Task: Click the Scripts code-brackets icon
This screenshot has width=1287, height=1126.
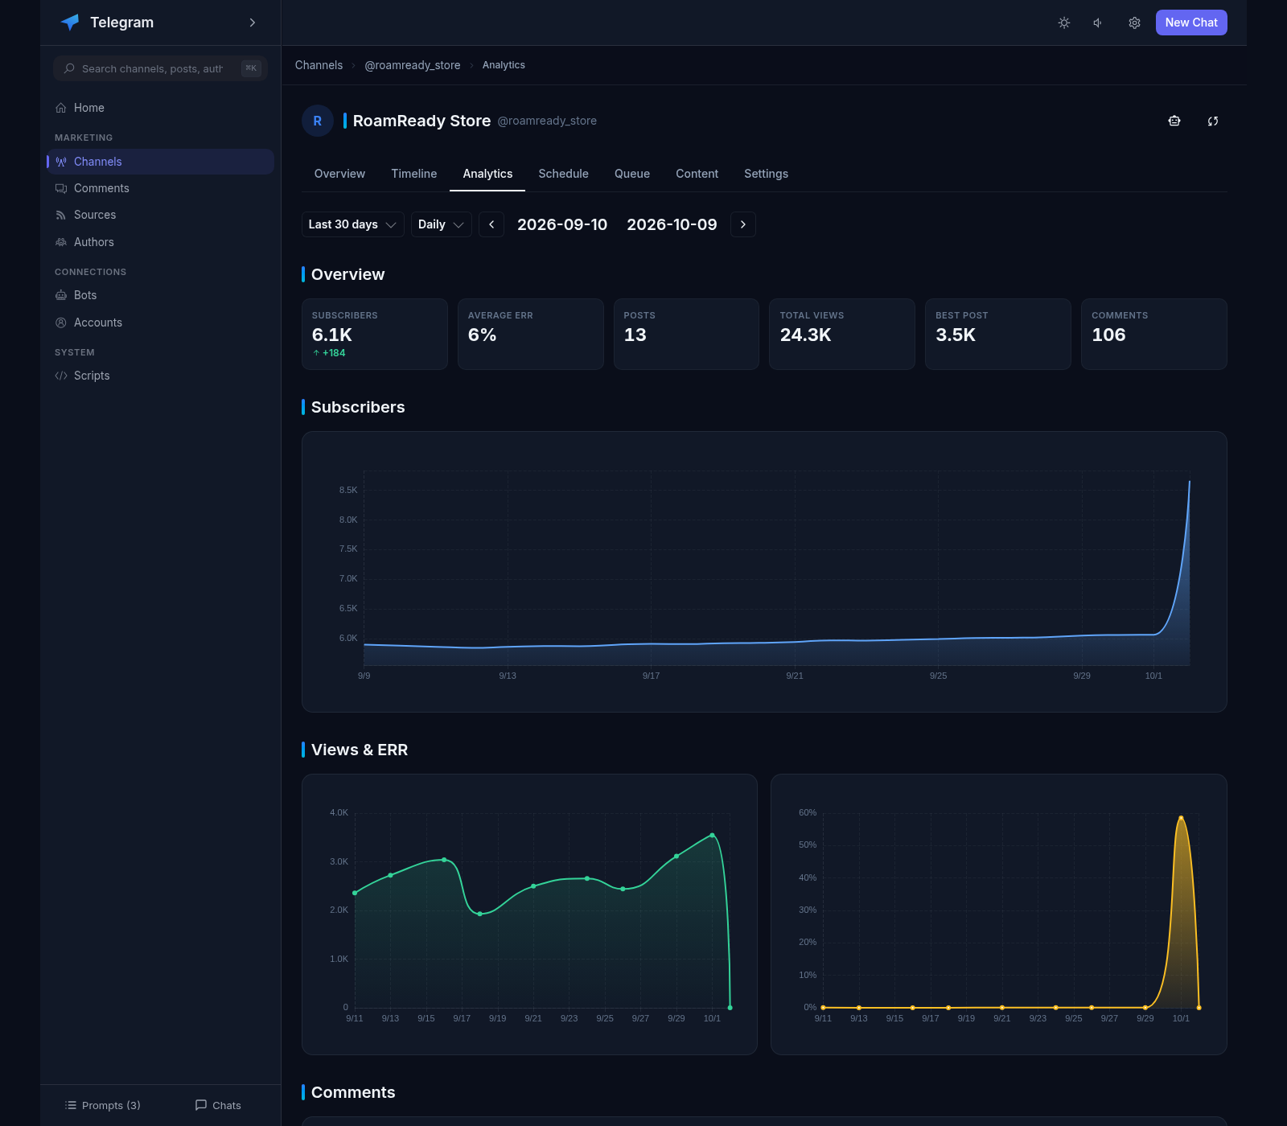Action: [61, 376]
